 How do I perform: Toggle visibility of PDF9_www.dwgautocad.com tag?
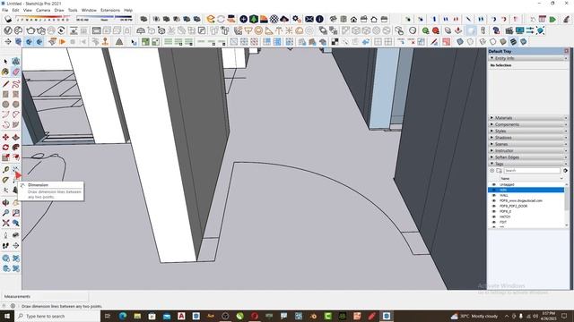pyautogui.click(x=494, y=200)
